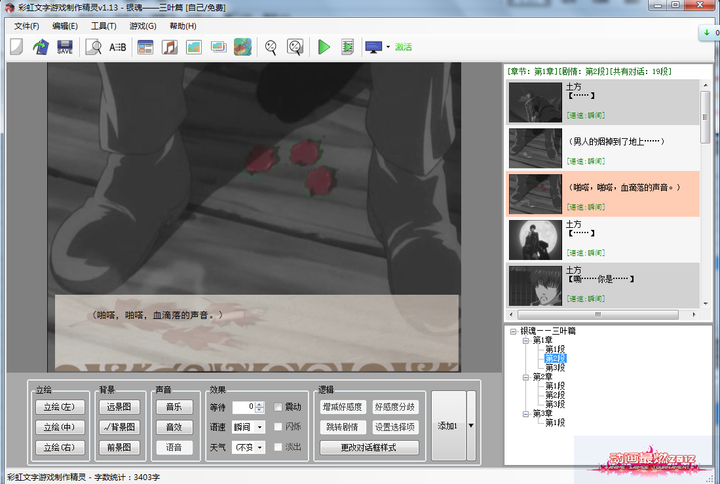720x484 pixels.
Task: Click the dialogue text in preview box
Action: point(157,316)
